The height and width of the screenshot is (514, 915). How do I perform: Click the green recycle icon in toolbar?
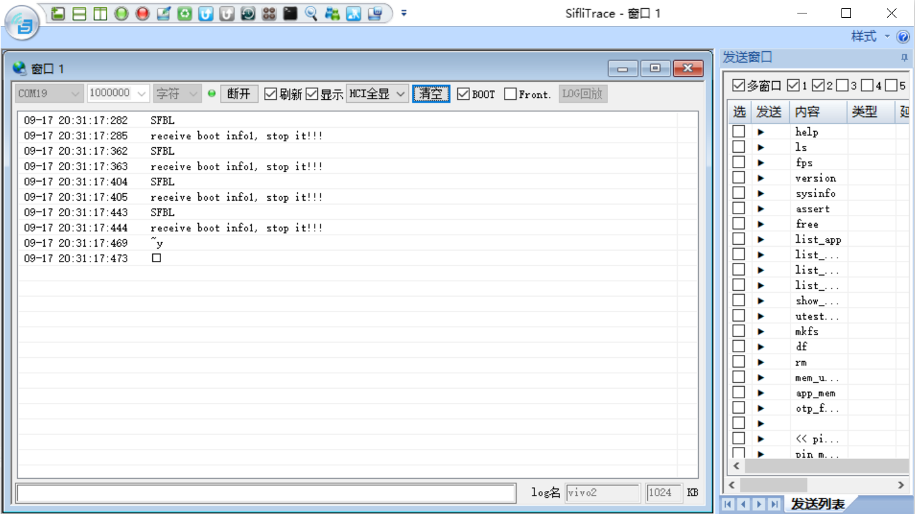pyautogui.click(x=185, y=13)
